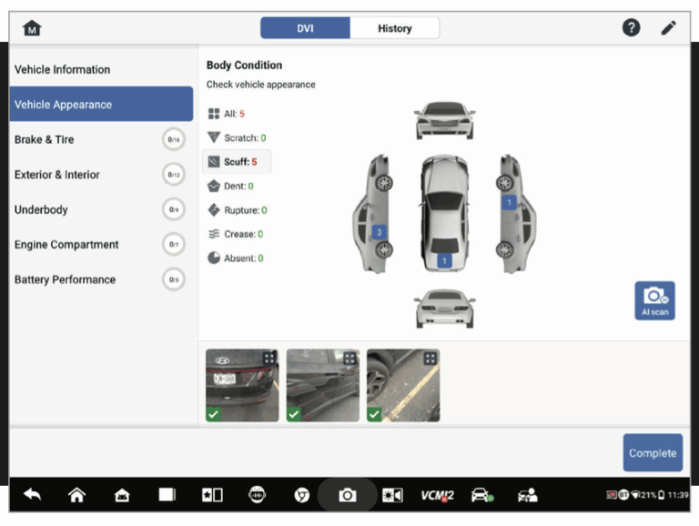Open the help question mark icon
The height and width of the screenshot is (526, 699).
pyautogui.click(x=631, y=28)
